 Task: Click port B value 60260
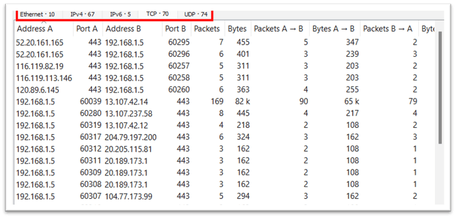tap(179, 90)
